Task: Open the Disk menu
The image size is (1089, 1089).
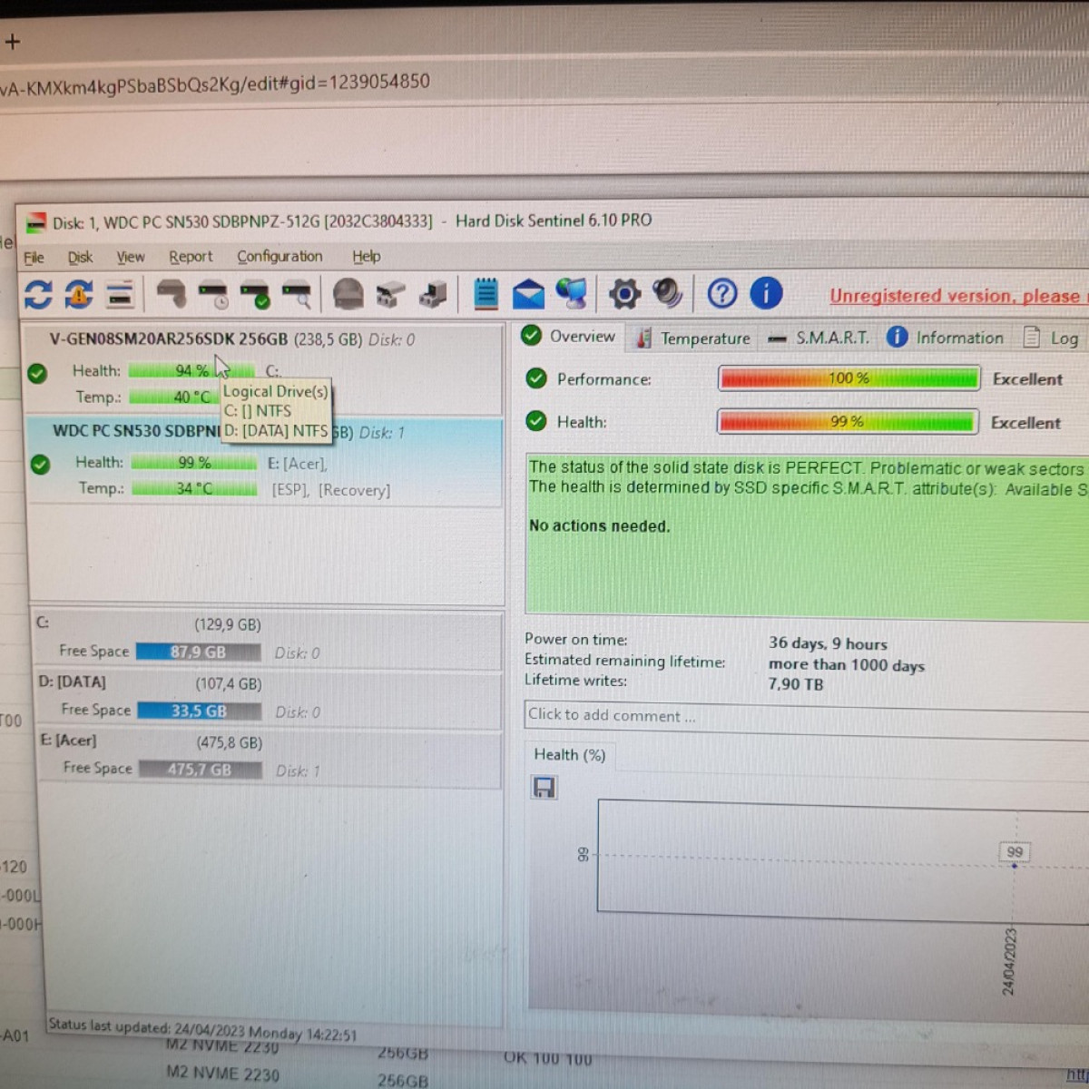Action: pyautogui.click(x=80, y=258)
